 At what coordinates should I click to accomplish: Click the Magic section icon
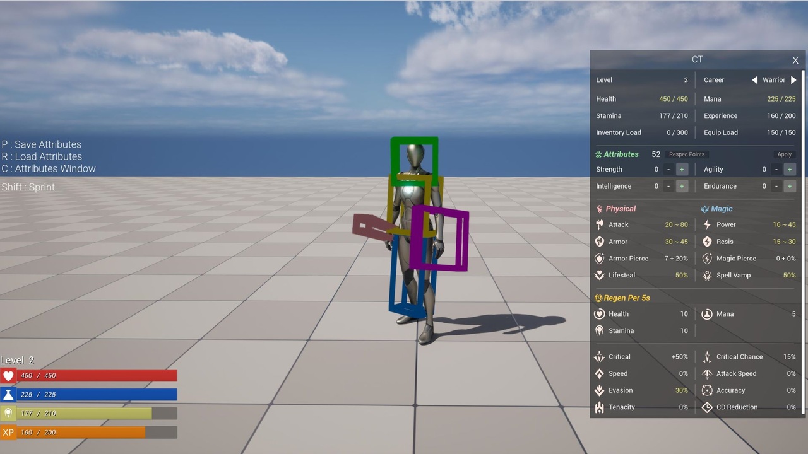point(705,209)
